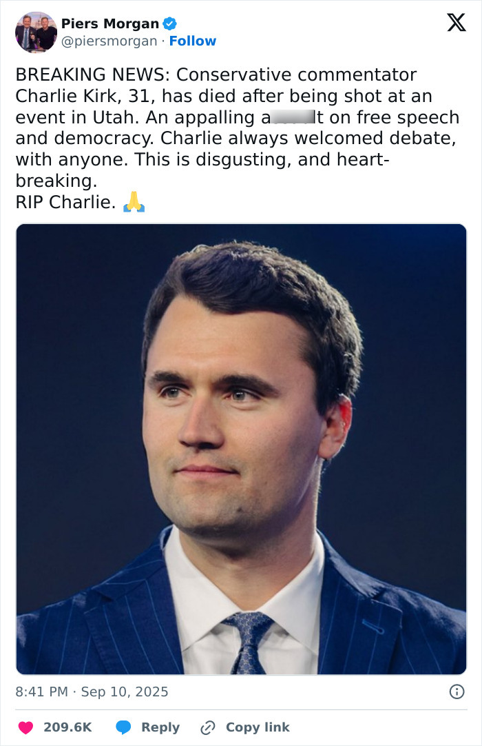Viewport: 482px width, 746px height.
Task: Click the blue reply bubble icon
Action: tap(123, 727)
